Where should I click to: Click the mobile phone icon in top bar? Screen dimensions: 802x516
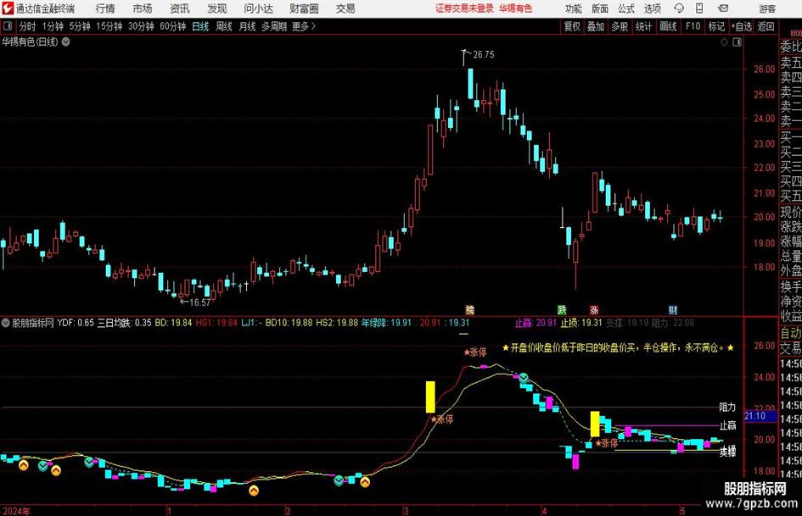click(699, 8)
